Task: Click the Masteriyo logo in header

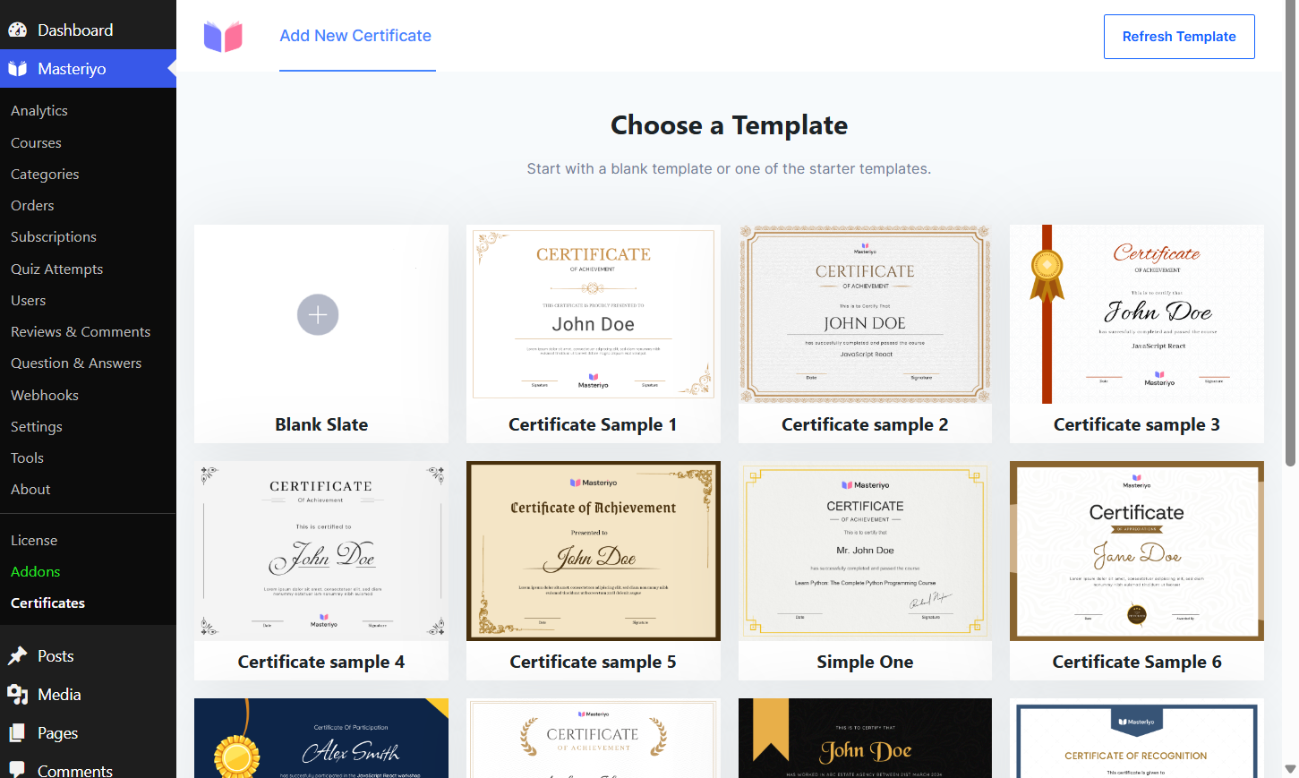Action: click(x=223, y=36)
